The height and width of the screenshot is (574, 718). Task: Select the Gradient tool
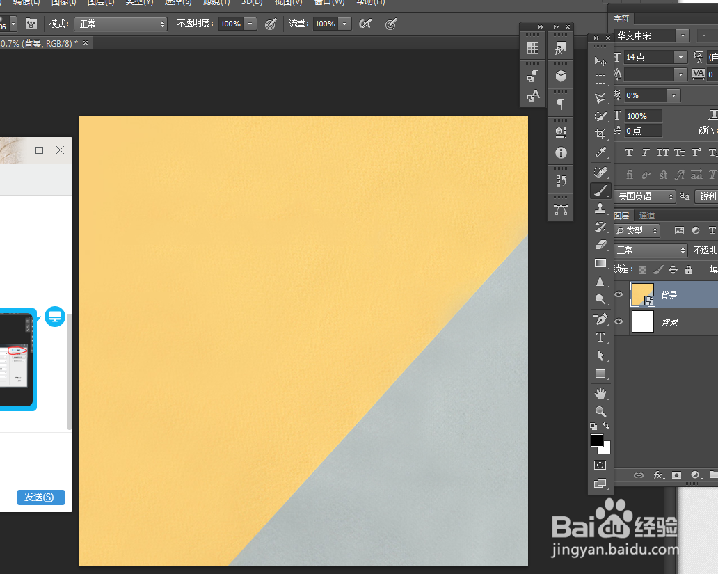[600, 263]
